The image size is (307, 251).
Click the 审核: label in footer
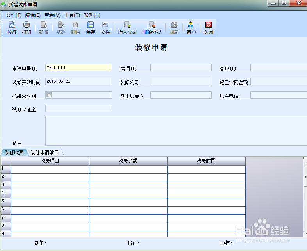coord(226,243)
